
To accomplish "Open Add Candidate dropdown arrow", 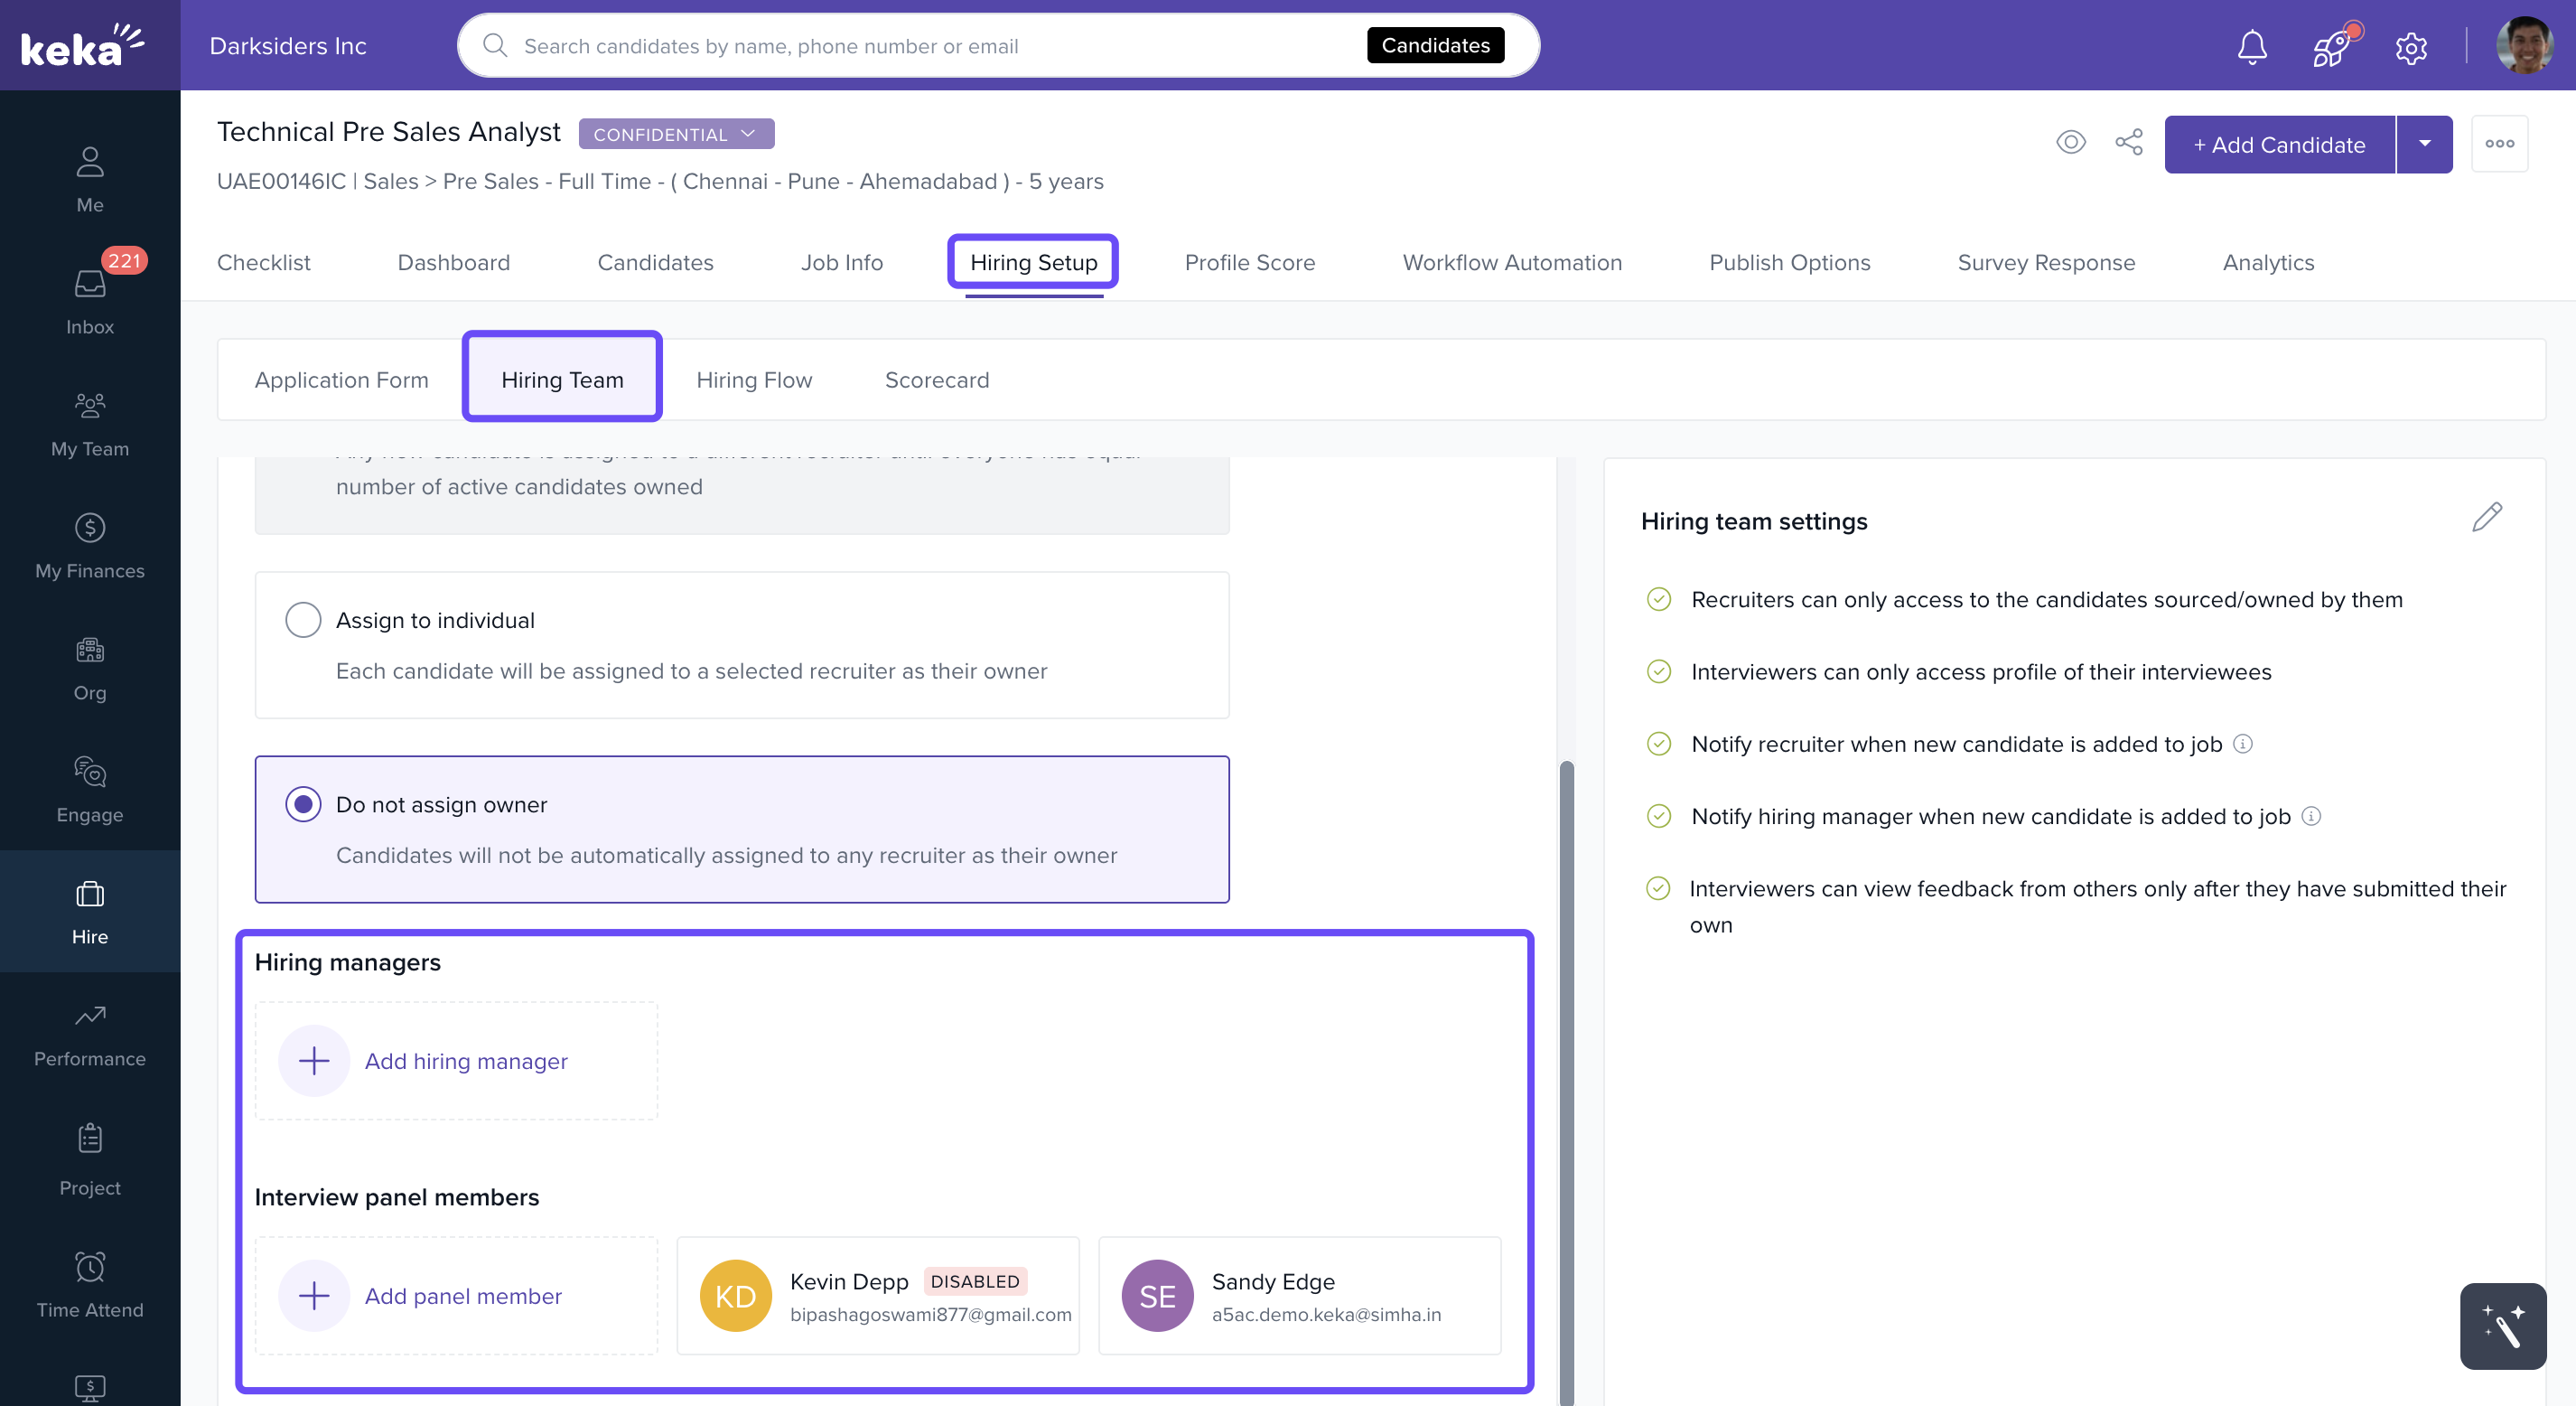I will pos(2424,144).
